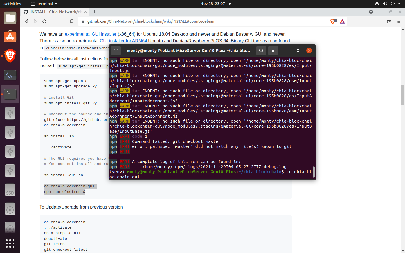Open new tab in terminal window

116,51
